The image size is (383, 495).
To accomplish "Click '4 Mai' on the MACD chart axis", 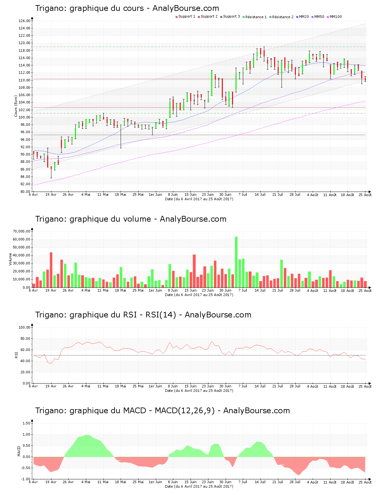I will pos(86,482).
